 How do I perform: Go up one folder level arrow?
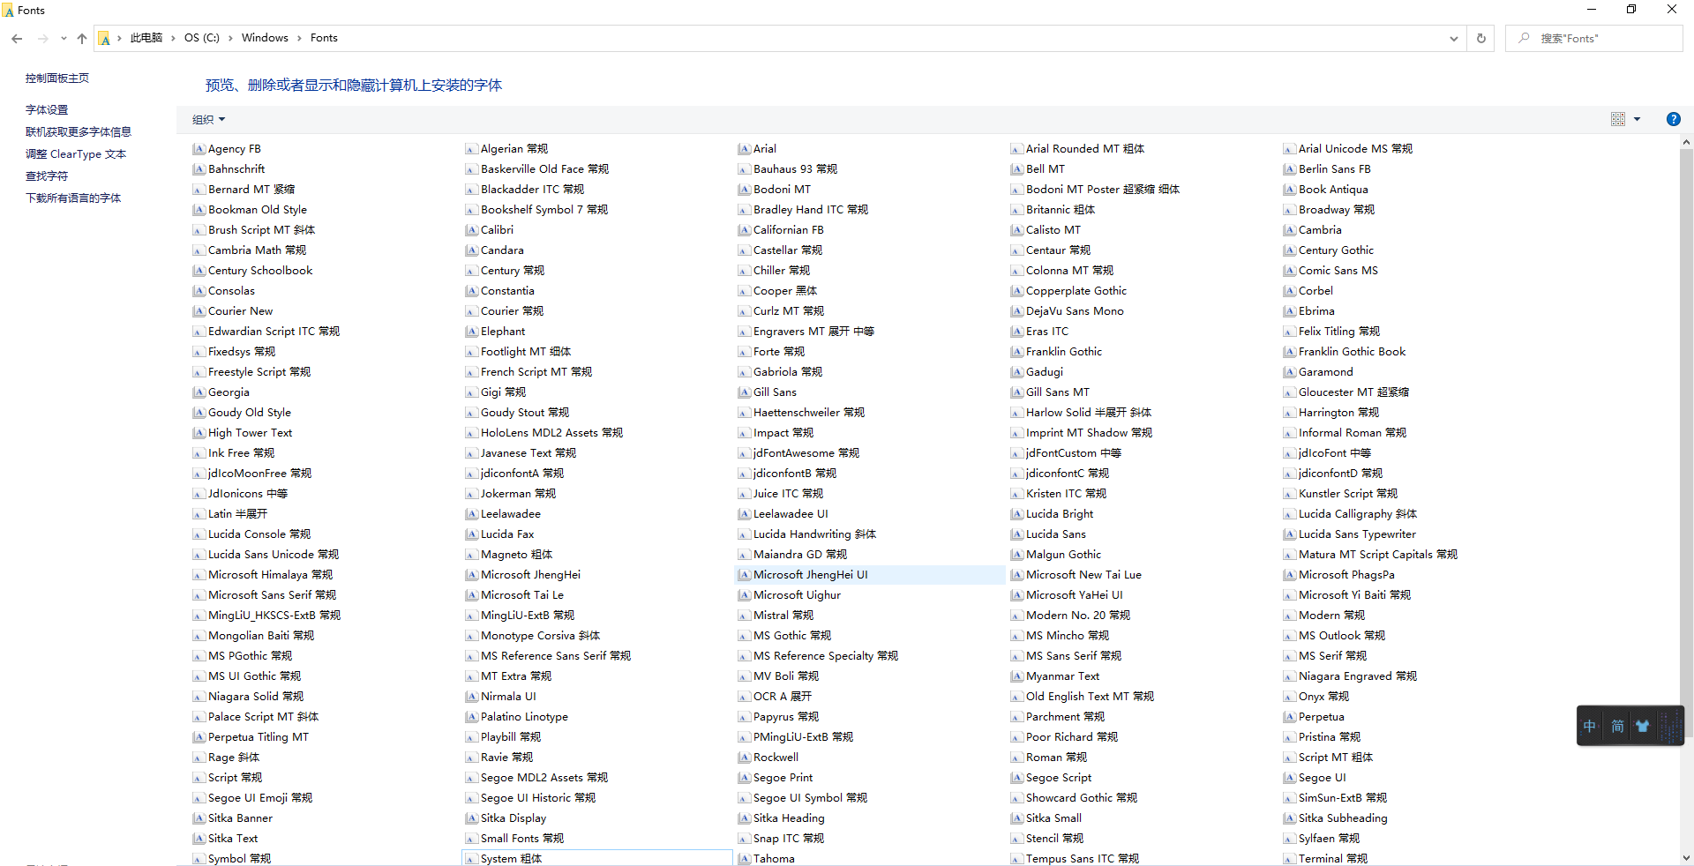pos(82,38)
